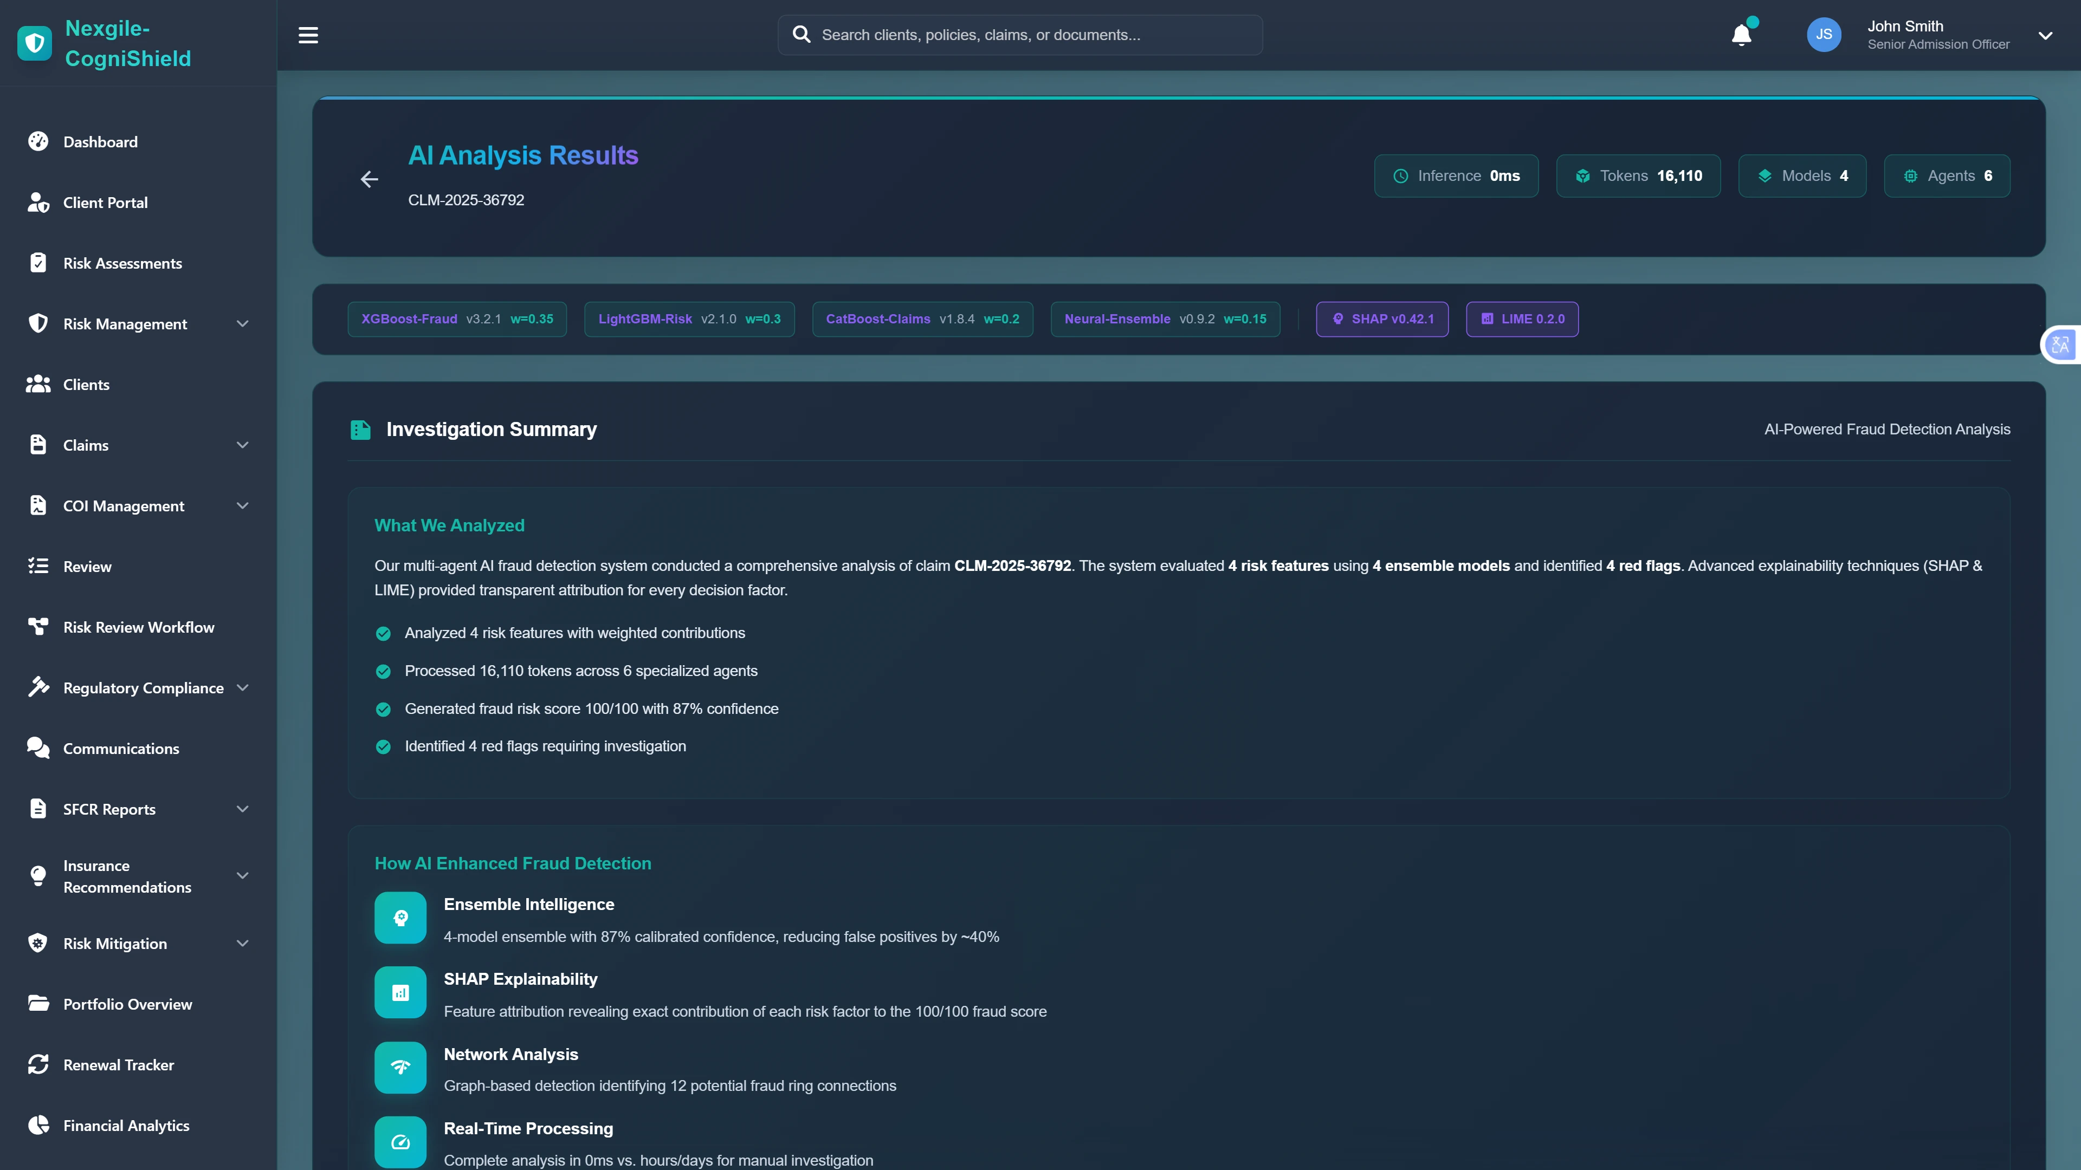Click the back arrow beside AI Analysis Results
The width and height of the screenshot is (2081, 1170).
pos(369,179)
